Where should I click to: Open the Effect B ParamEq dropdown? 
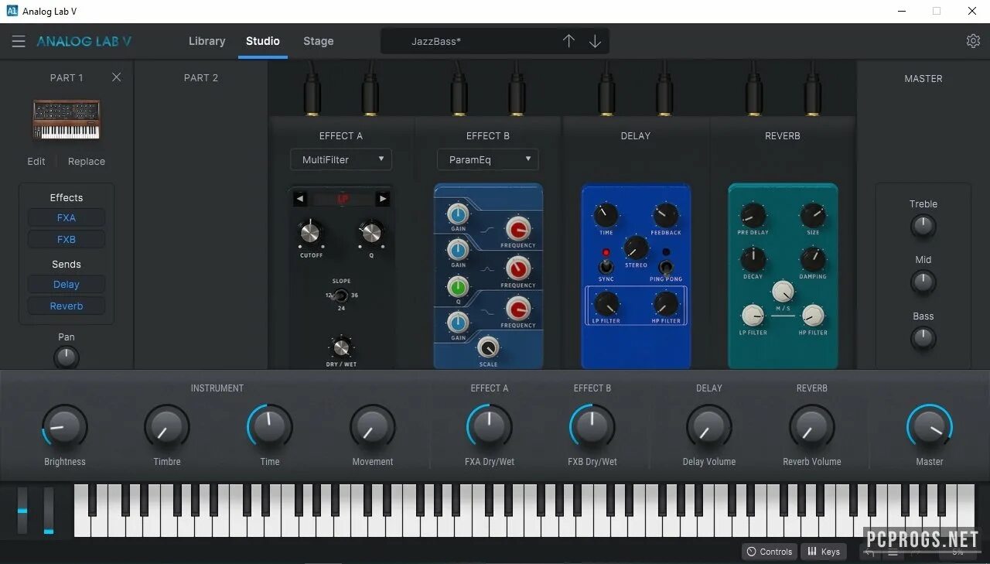488,159
